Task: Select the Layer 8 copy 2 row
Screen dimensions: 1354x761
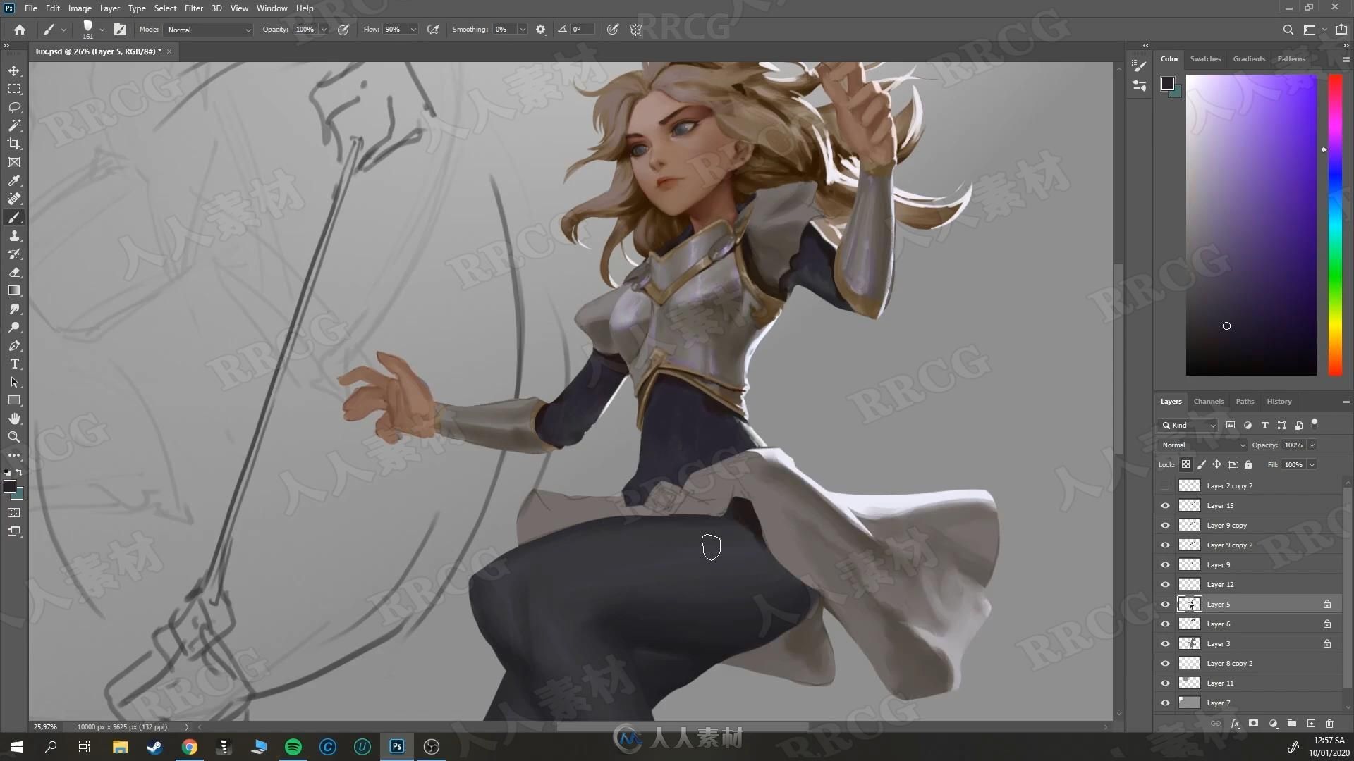Action: point(1248,664)
